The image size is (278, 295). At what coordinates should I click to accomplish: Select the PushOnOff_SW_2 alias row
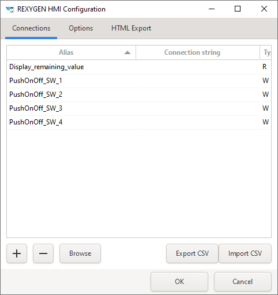(x=139, y=94)
